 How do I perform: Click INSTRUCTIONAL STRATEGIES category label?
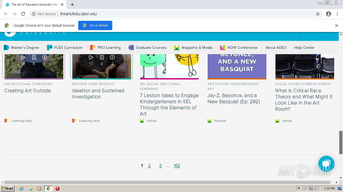click(x=28, y=84)
